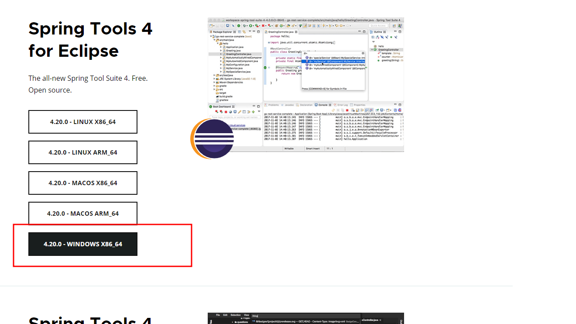Download the 4.20.0 Linux ARM_64 build
This screenshot has width=576, height=324.
(x=83, y=152)
